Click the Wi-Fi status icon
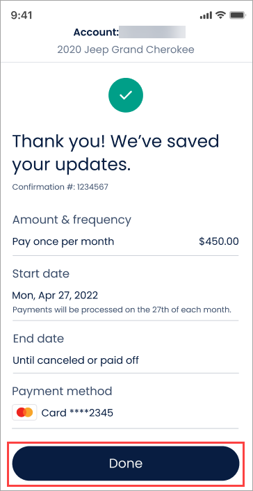 (x=221, y=15)
